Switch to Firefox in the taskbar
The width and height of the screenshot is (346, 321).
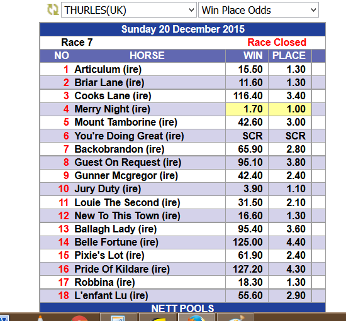[196, 317]
